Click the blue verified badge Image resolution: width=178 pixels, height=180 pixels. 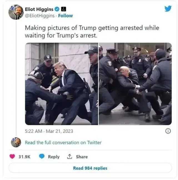coord(57,9)
